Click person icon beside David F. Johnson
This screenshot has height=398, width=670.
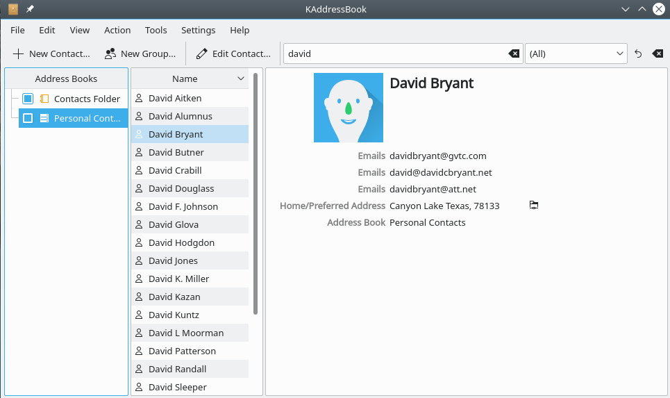pyautogui.click(x=139, y=206)
